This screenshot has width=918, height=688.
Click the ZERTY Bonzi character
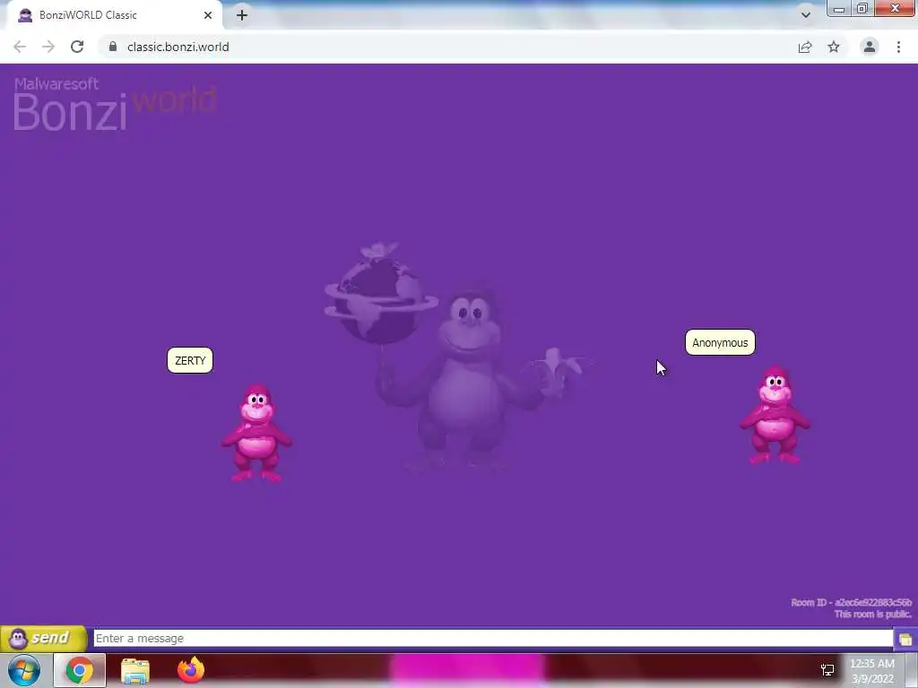(257, 433)
